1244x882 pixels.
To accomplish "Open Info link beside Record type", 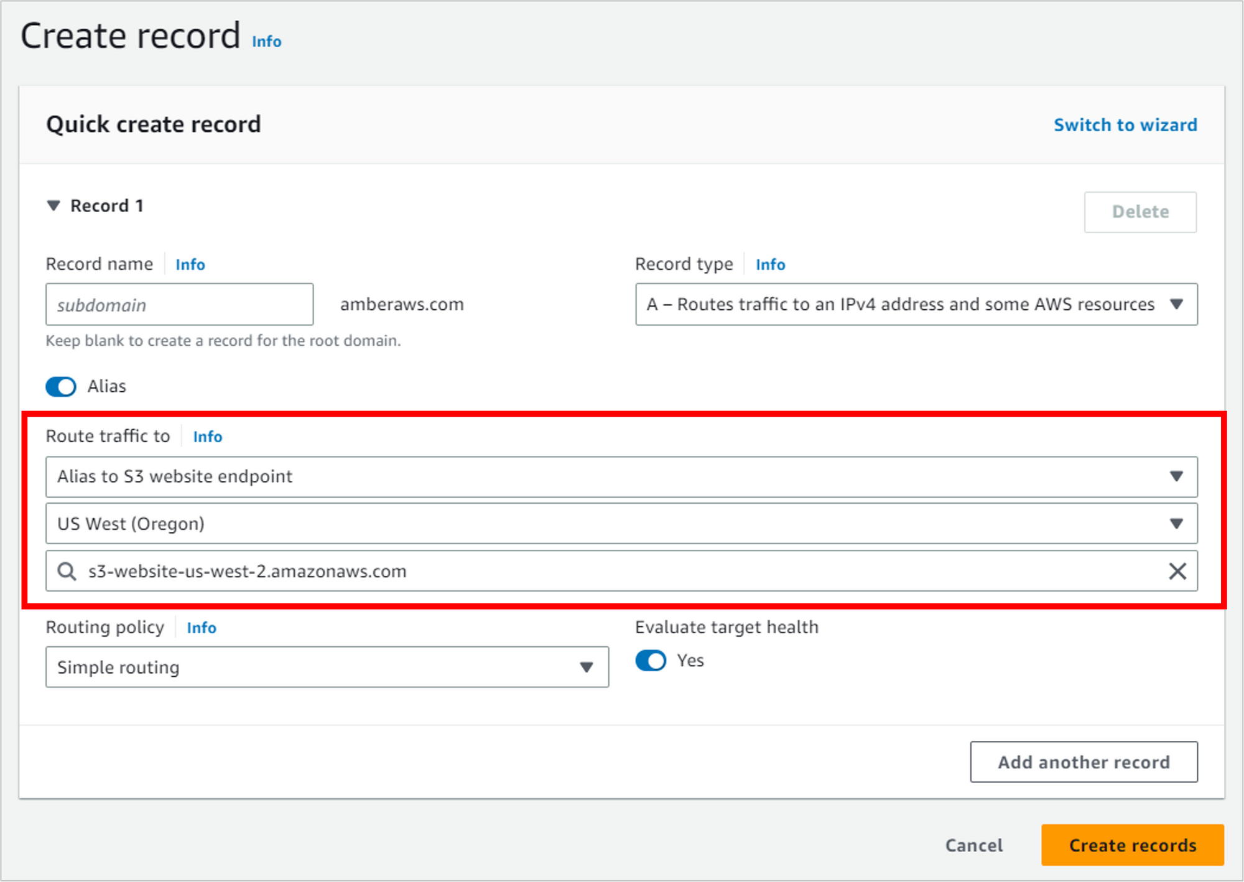I will 771,264.
